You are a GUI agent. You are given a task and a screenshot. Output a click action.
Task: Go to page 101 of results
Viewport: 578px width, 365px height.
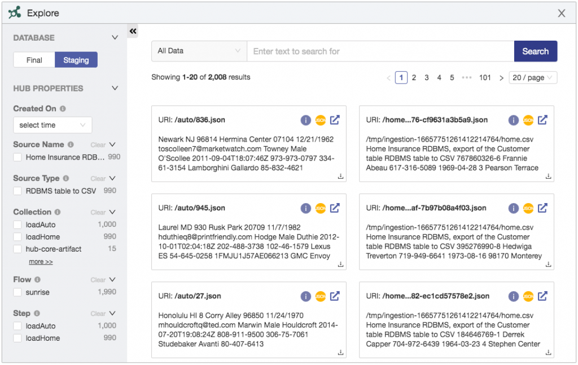pos(485,77)
